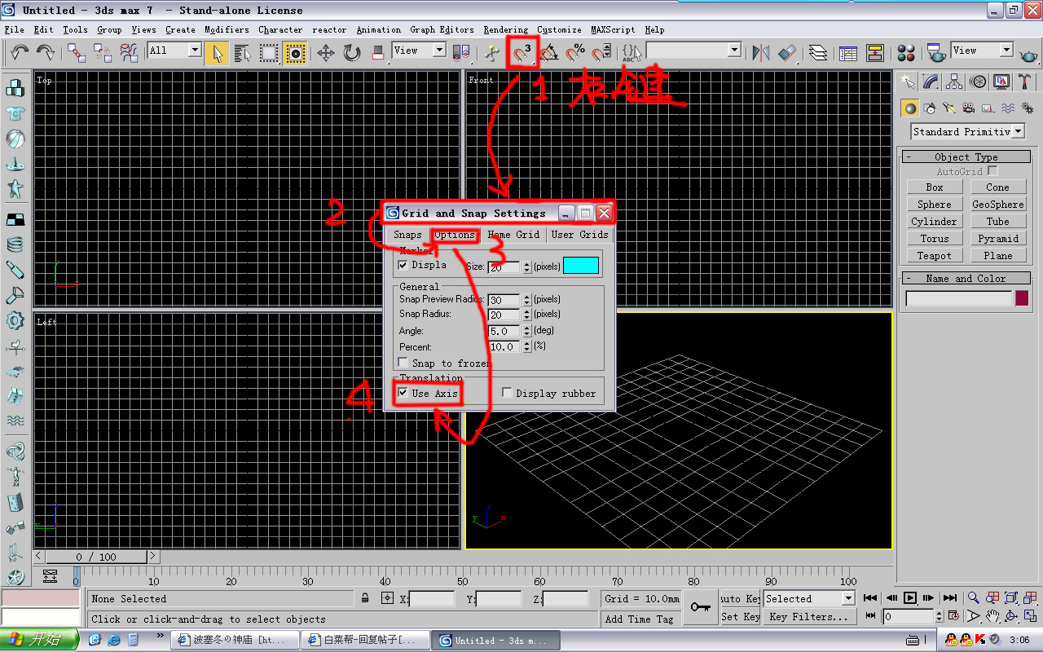Activate the Select and Link tool
1043x652 pixels.
coord(77,53)
